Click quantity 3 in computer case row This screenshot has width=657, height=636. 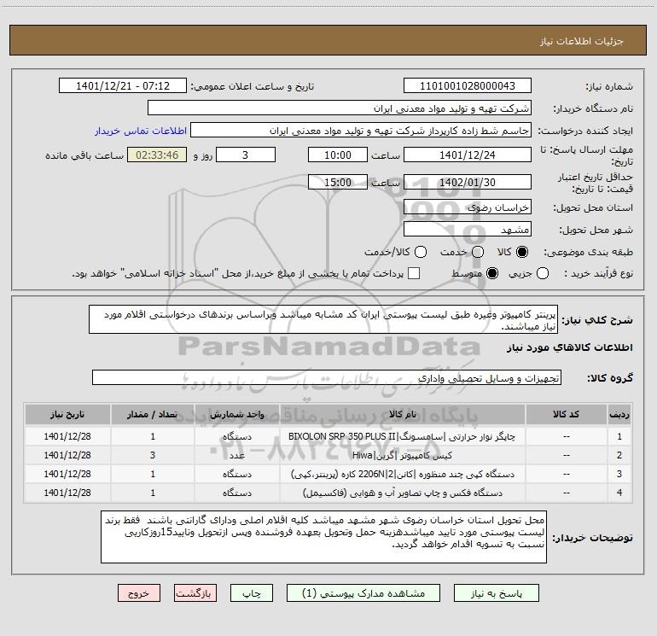pos(153,455)
